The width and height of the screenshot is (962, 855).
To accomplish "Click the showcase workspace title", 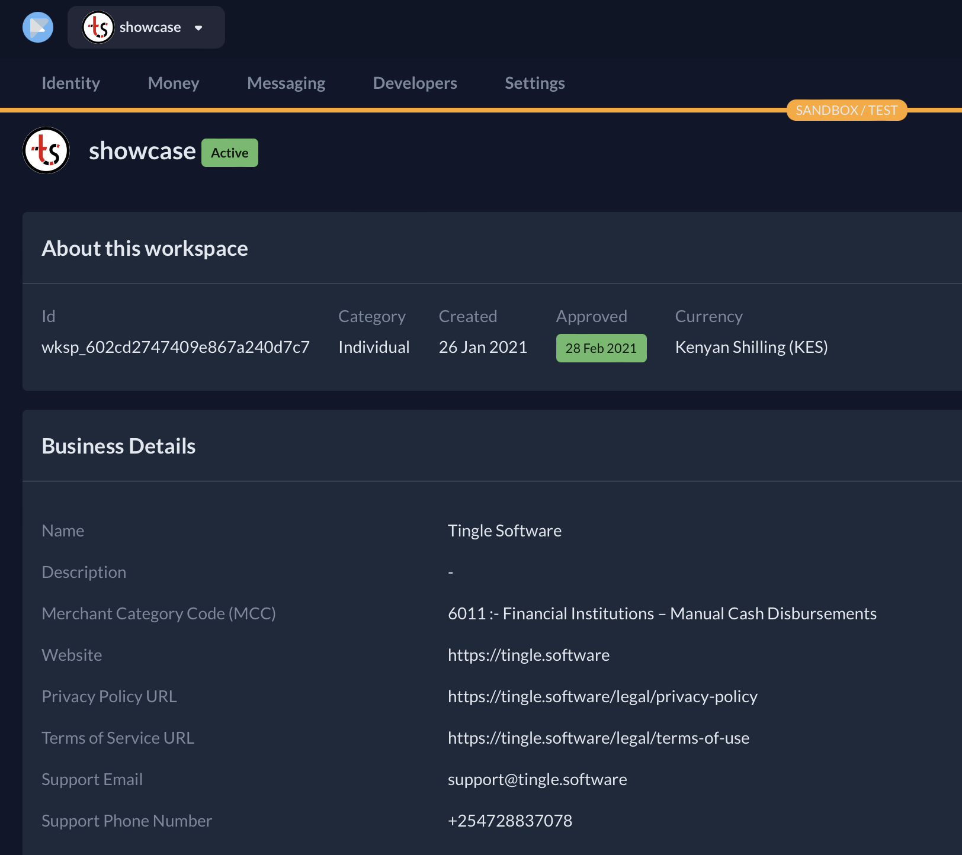I will pos(142,151).
